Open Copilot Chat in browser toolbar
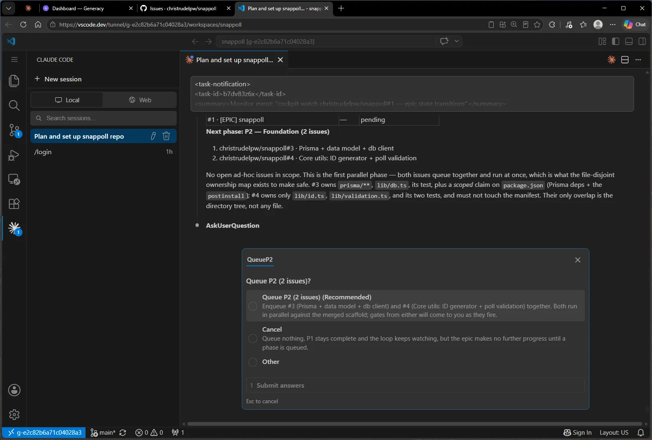Image resolution: width=652 pixels, height=440 pixels. [634, 25]
